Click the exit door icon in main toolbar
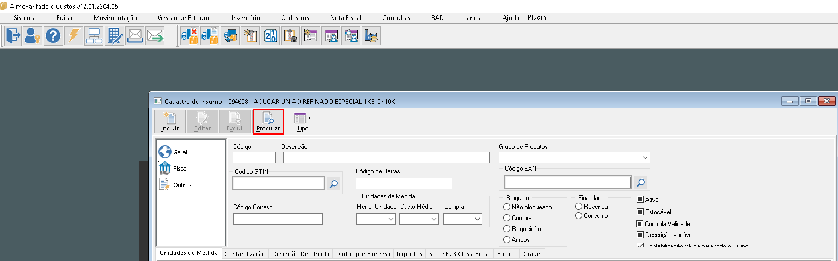The width and height of the screenshot is (838, 261). point(13,36)
